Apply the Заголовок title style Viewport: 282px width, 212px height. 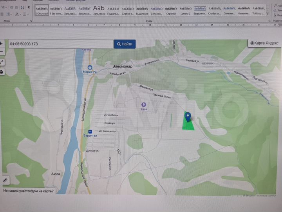coord(99,11)
